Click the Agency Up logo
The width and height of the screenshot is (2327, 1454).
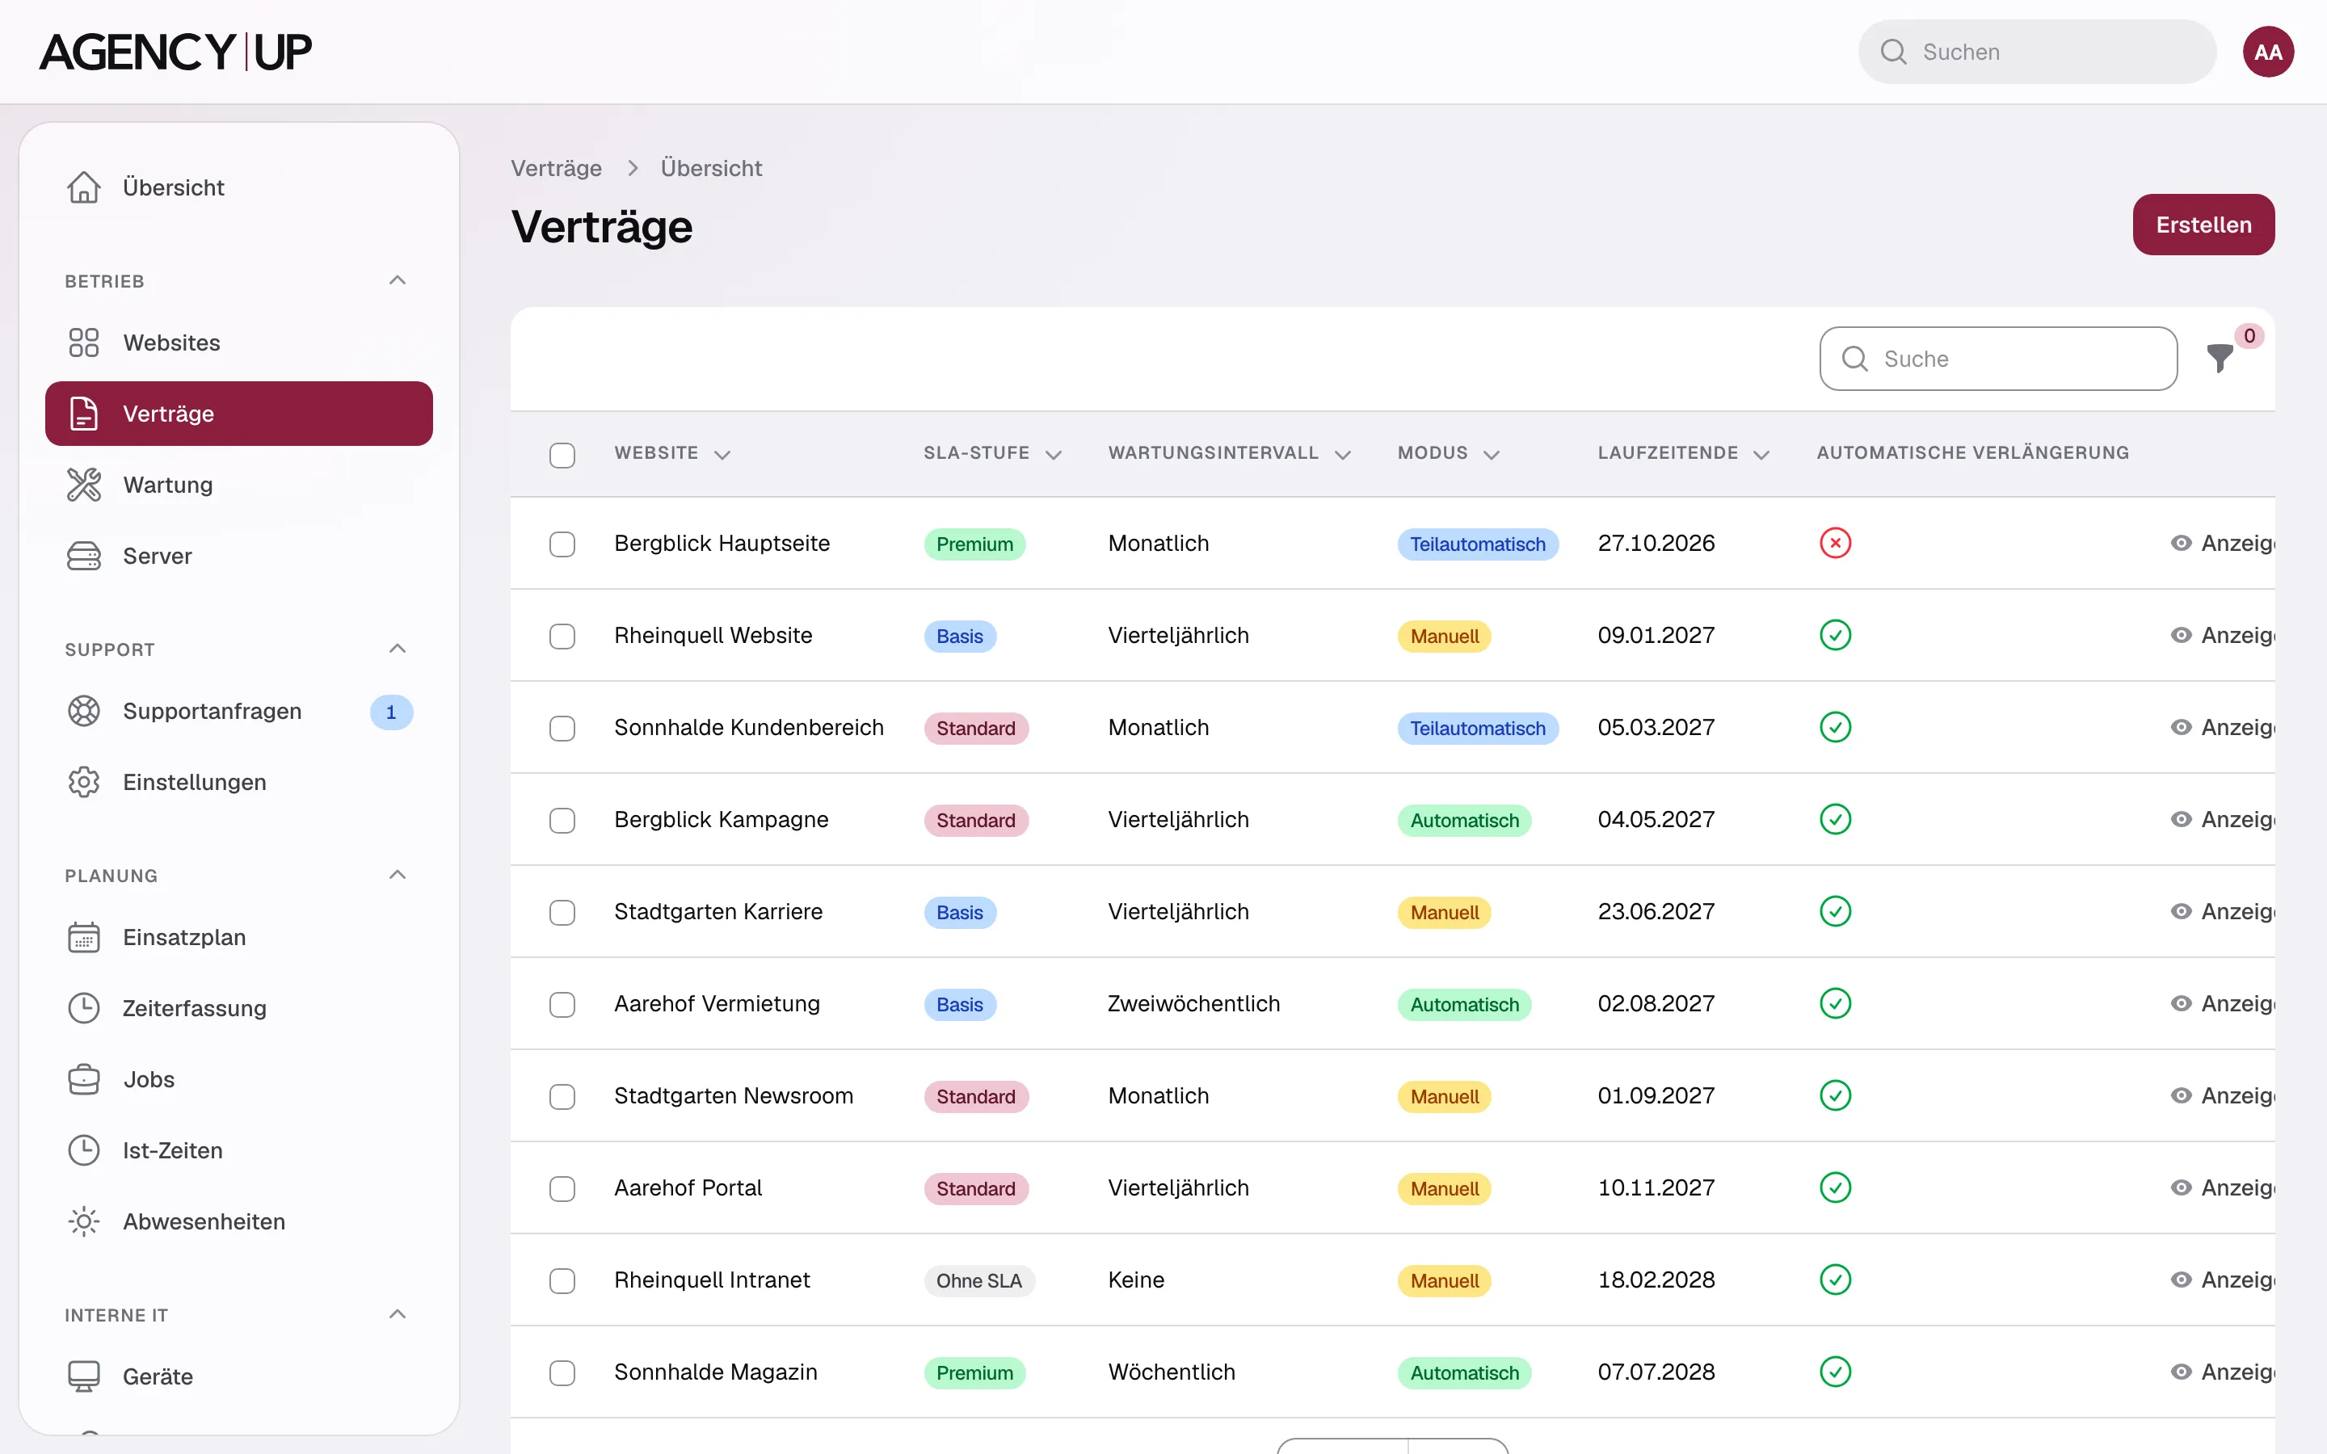click(x=175, y=52)
